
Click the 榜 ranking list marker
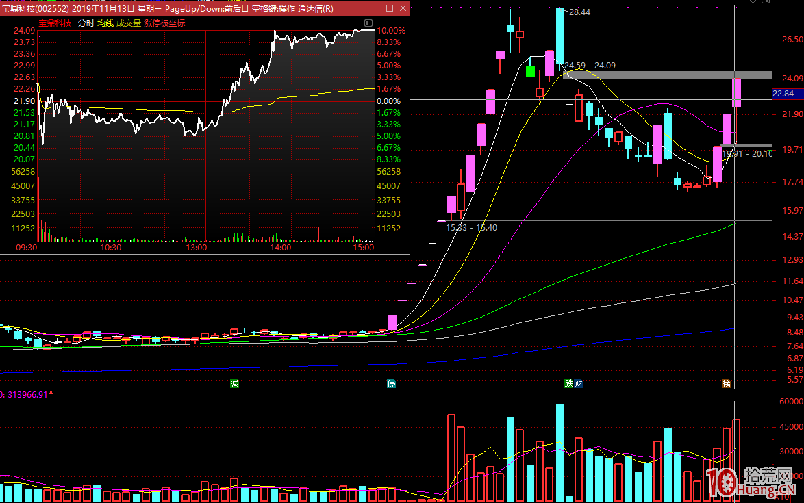pyautogui.click(x=726, y=384)
